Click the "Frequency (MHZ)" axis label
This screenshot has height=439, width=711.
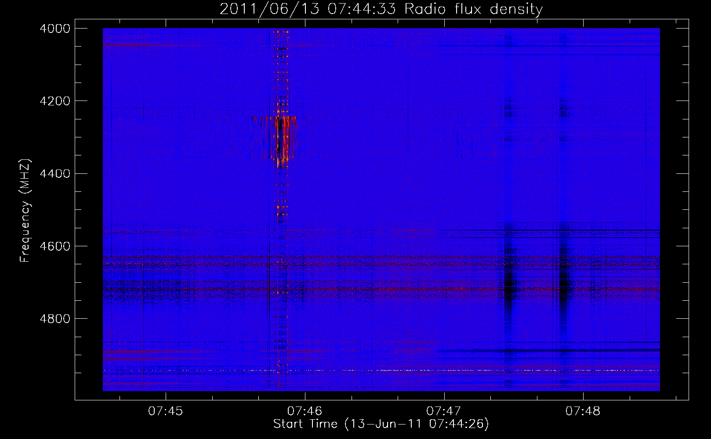click(25, 211)
